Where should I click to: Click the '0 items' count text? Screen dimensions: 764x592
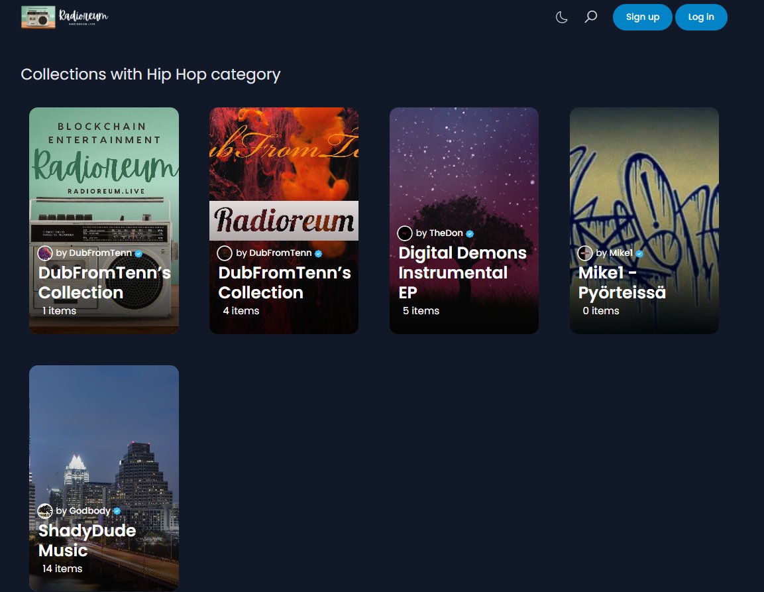point(601,311)
